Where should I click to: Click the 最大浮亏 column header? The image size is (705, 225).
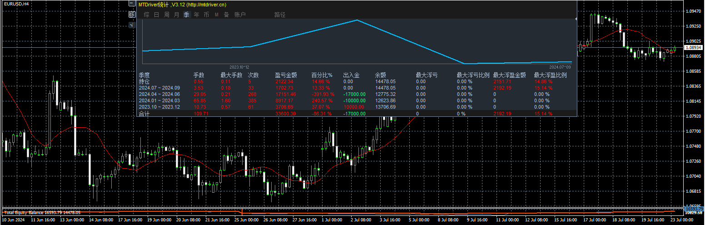(x=427, y=75)
